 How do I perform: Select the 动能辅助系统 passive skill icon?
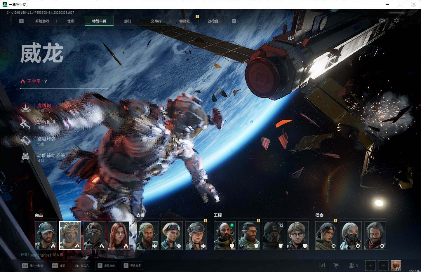pyautogui.click(x=26, y=157)
